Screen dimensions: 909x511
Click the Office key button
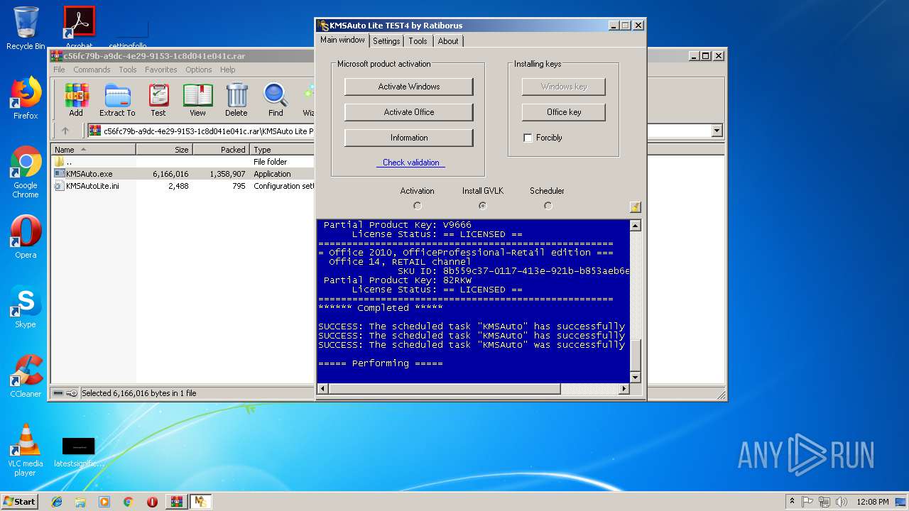(x=564, y=112)
